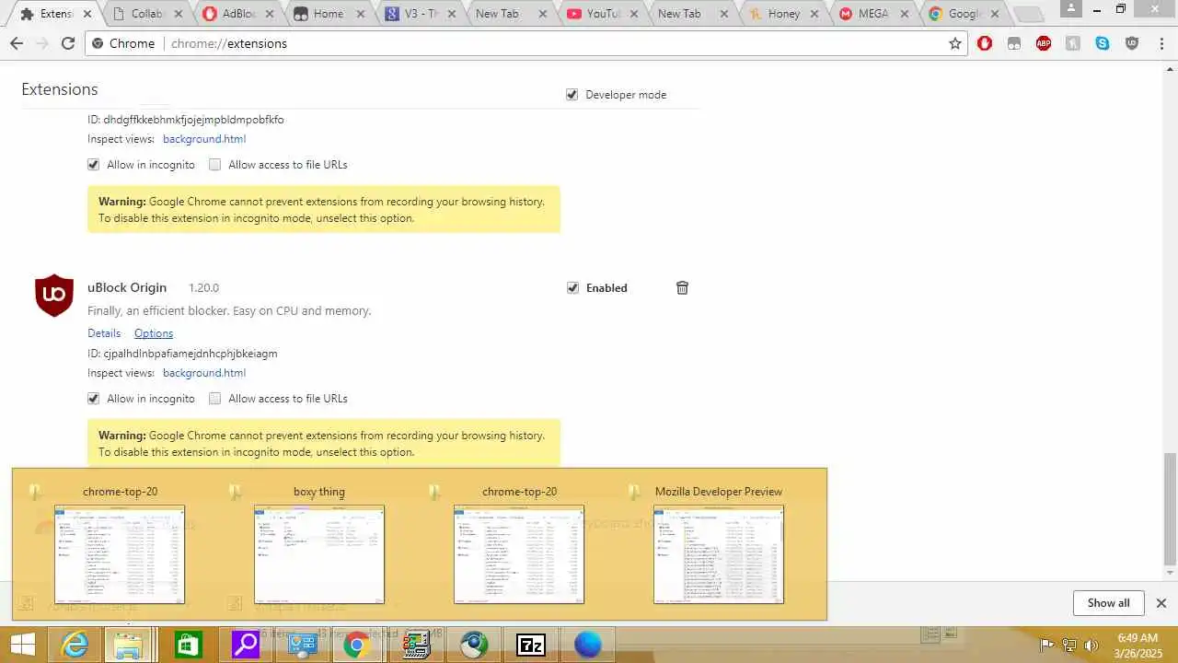Screen dimensions: 1178x663
Task: Check Allow access to file URLs for uBlock Origin
Action: pyautogui.click(x=214, y=399)
